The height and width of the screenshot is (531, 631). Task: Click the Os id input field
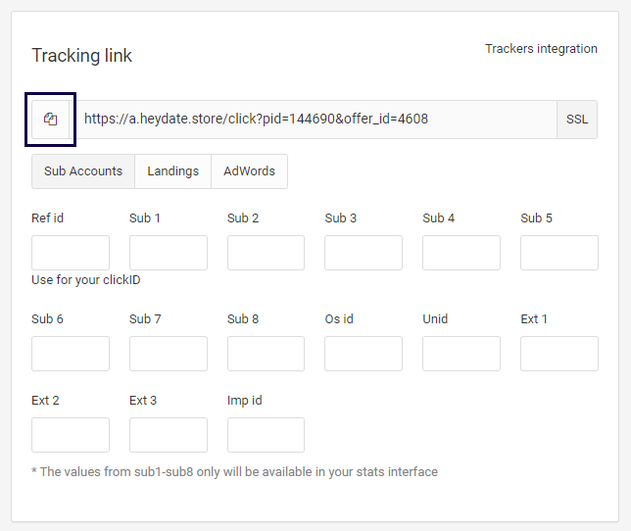pos(364,354)
